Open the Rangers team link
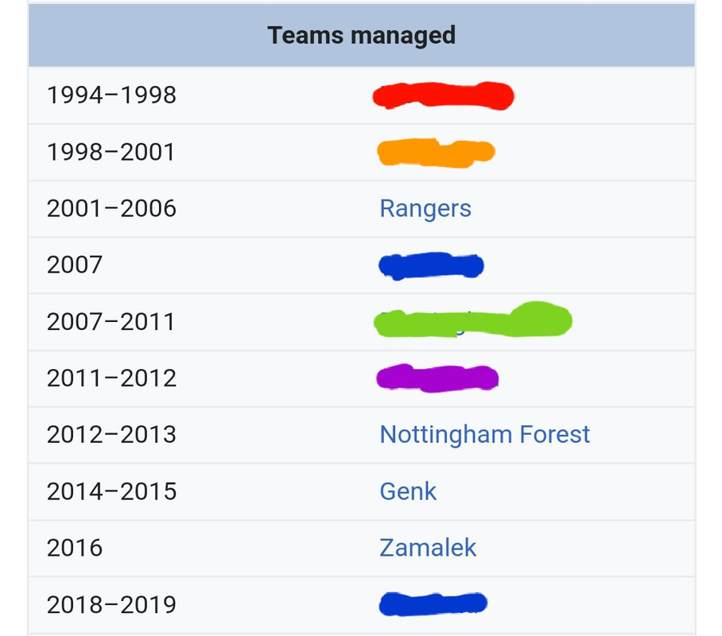Viewport: 722px width, 636px height. tap(425, 208)
